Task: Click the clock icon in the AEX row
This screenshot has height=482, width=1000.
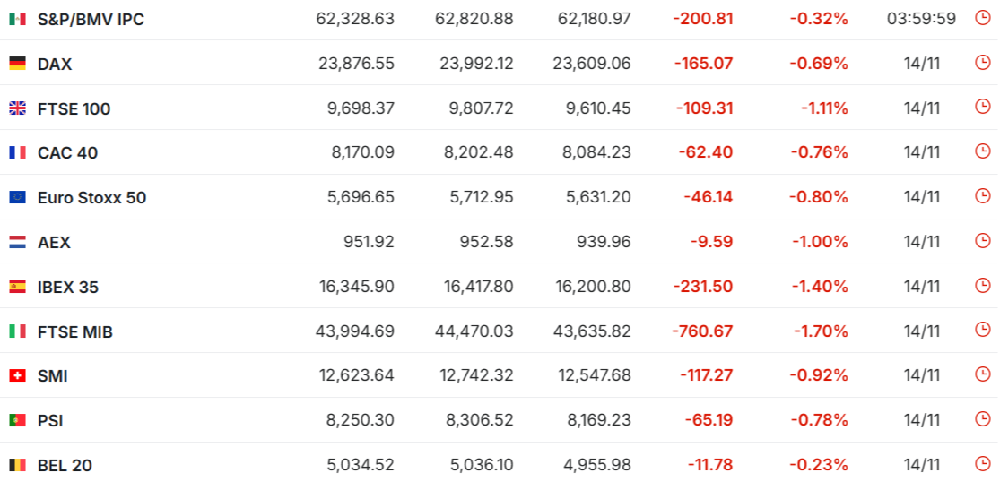Action: 982,241
